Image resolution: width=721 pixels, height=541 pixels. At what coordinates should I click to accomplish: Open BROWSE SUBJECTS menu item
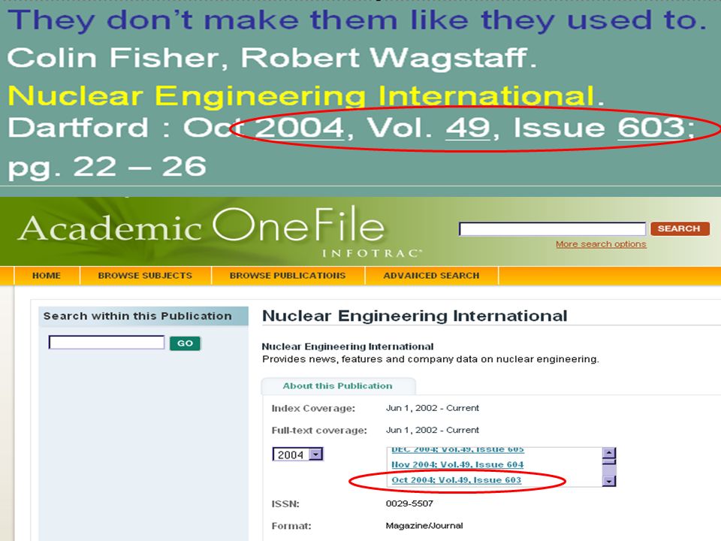[145, 276]
